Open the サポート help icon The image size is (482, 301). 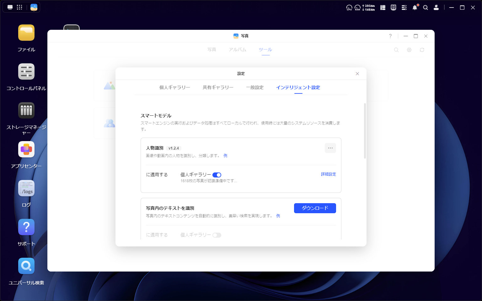coord(26,227)
